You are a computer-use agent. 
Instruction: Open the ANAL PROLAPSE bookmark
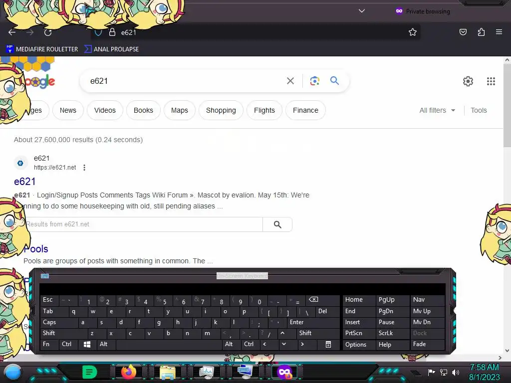pyautogui.click(x=111, y=49)
